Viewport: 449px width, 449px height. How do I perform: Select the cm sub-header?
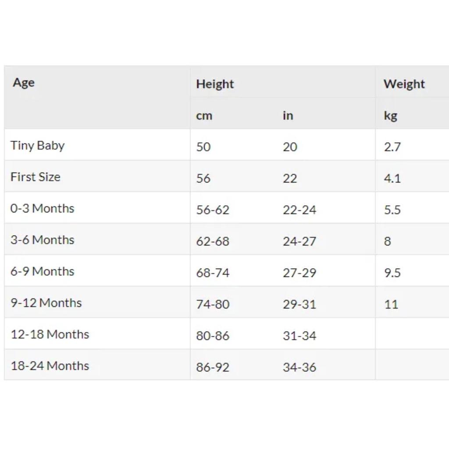(x=204, y=116)
